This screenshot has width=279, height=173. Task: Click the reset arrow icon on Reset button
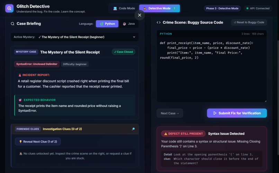pos(235,22)
